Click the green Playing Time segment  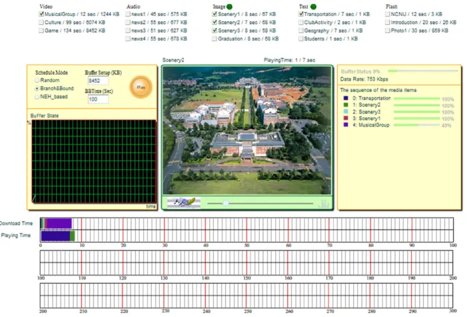(x=73, y=236)
